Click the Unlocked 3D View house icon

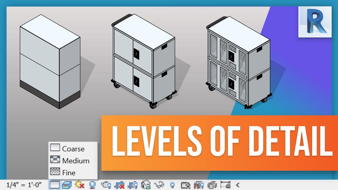click(146, 185)
